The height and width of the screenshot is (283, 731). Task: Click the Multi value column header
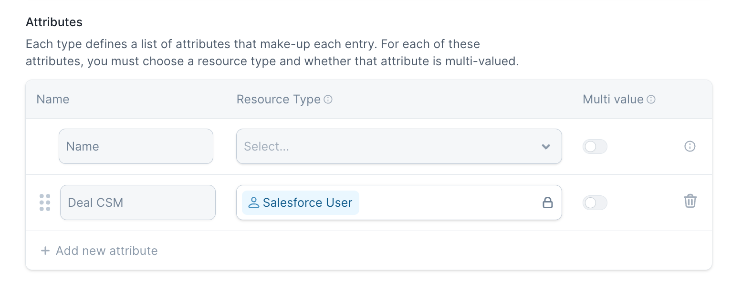[613, 99]
